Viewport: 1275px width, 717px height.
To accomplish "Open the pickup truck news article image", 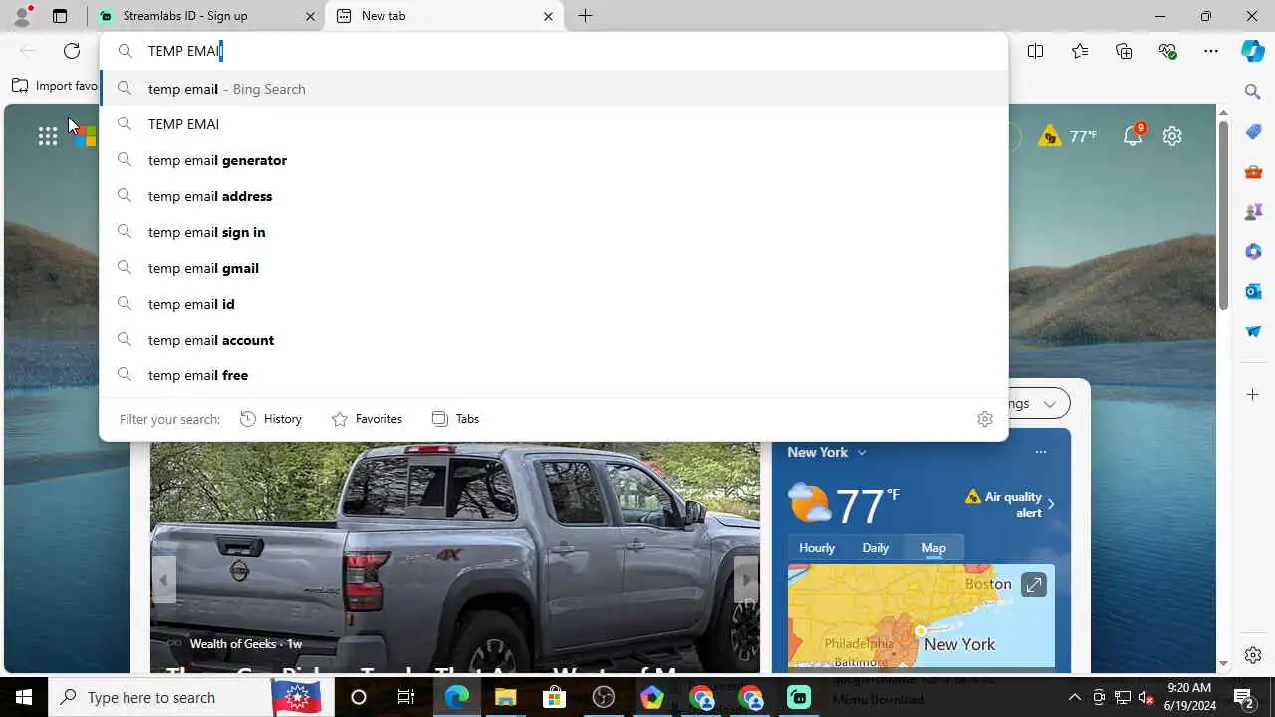I will point(455,558).
